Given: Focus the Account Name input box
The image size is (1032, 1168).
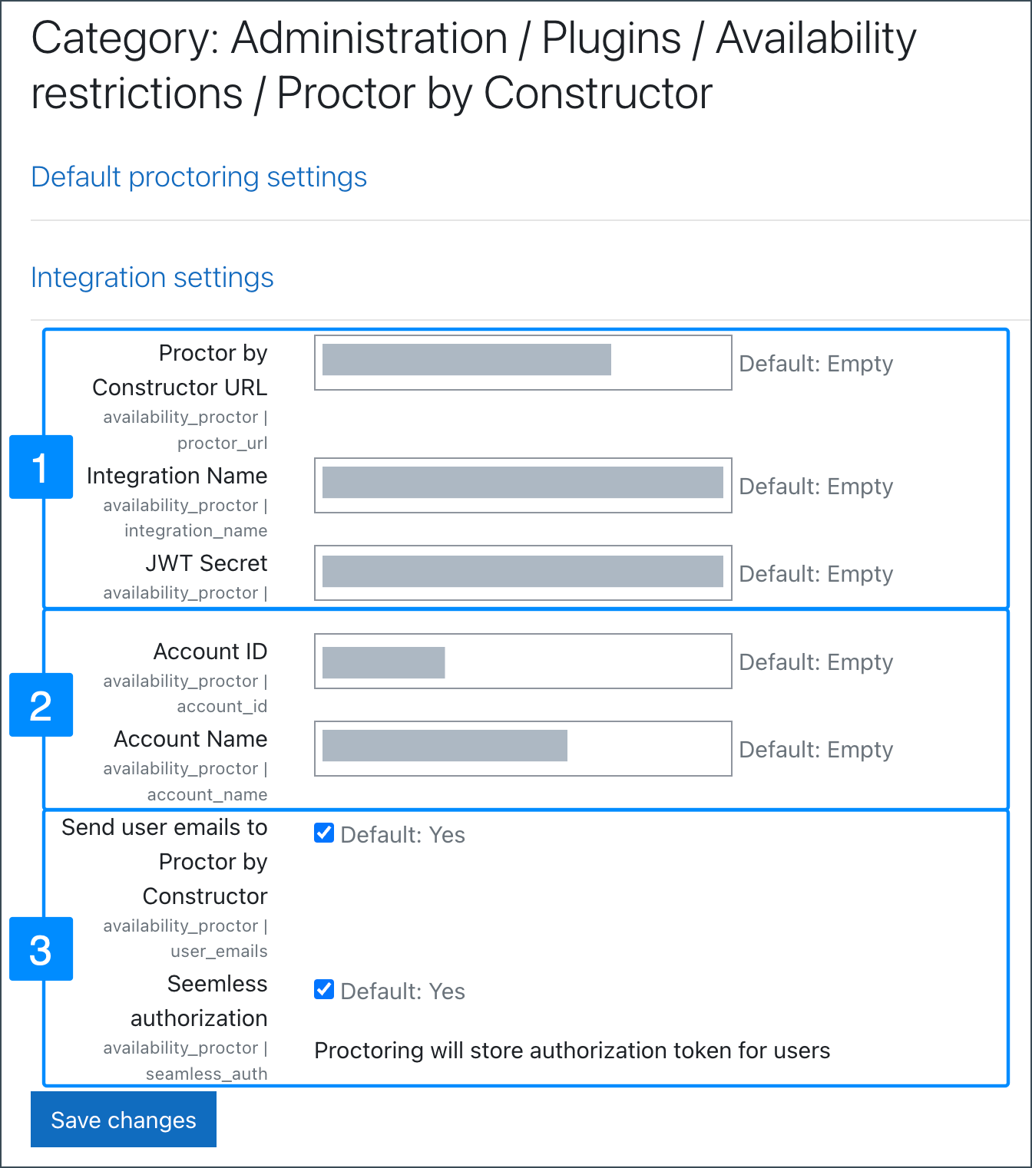Looking at the screenshot, I should pyautogui.click(x=522, y=749).
